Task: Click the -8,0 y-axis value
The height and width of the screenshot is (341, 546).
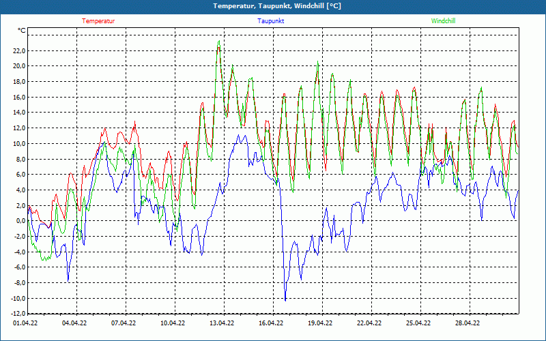Action: [20, 283]
